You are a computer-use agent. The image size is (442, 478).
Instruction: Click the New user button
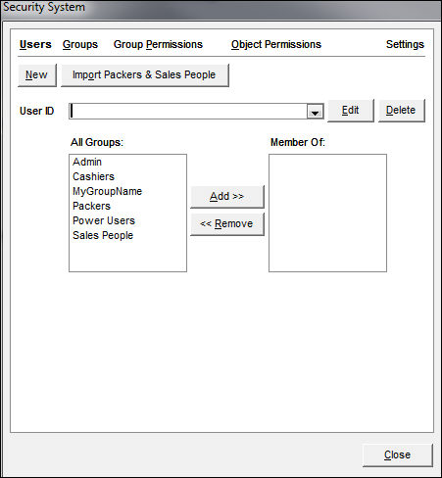pyautogui.click(x=37, y=74)
